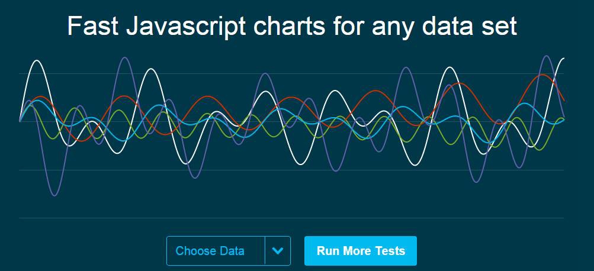
Task: Click the Run More Tests button
Action: [x=360, y=250]
